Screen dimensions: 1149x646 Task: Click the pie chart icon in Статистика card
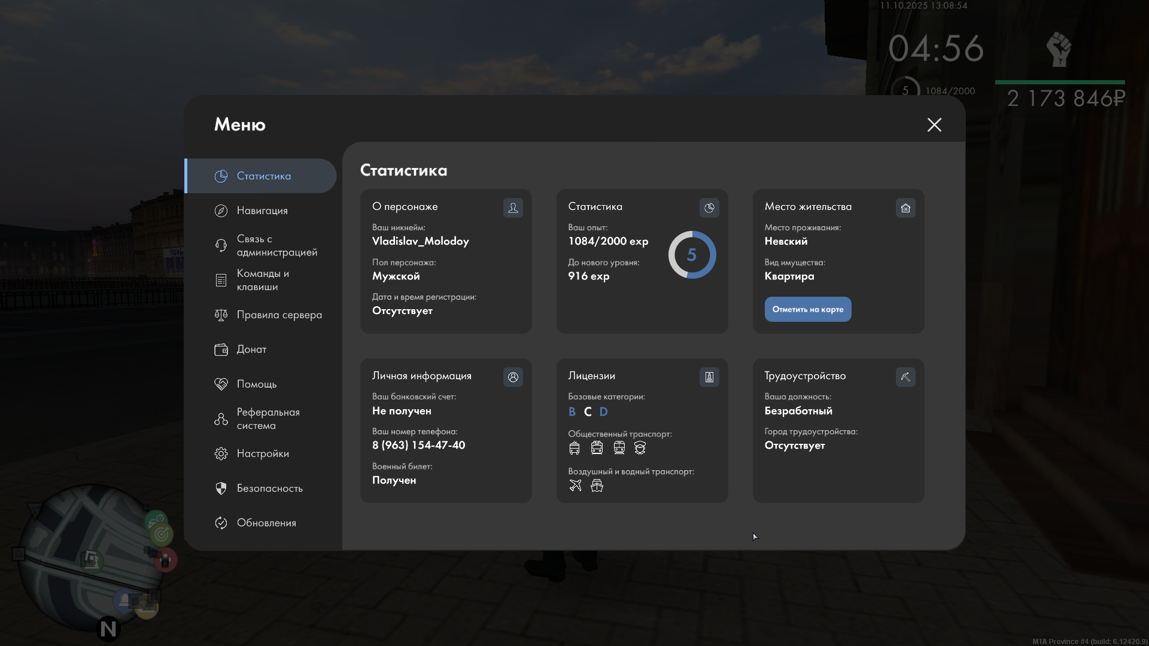coord(709,208)
